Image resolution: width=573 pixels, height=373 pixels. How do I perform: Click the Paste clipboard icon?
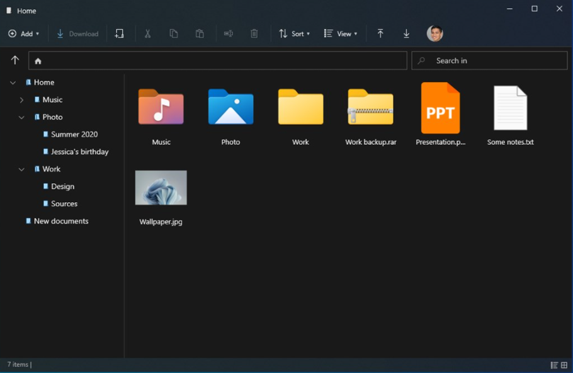(x=200, y=33)
